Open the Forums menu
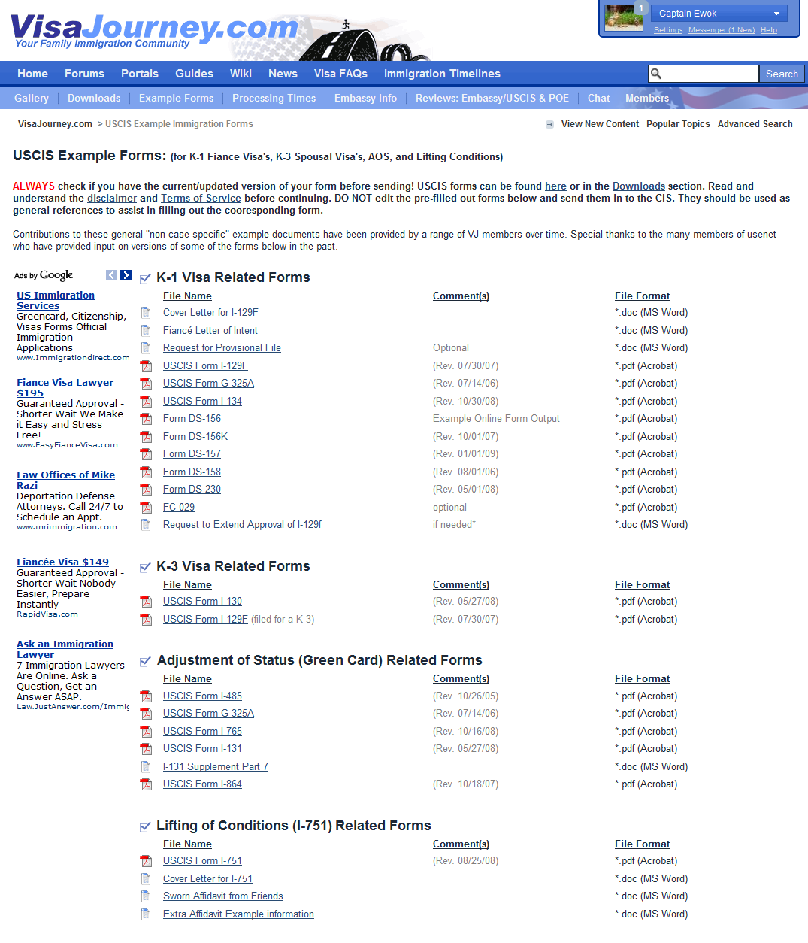The height and width of the screenshot is (943, 808). 84,74
